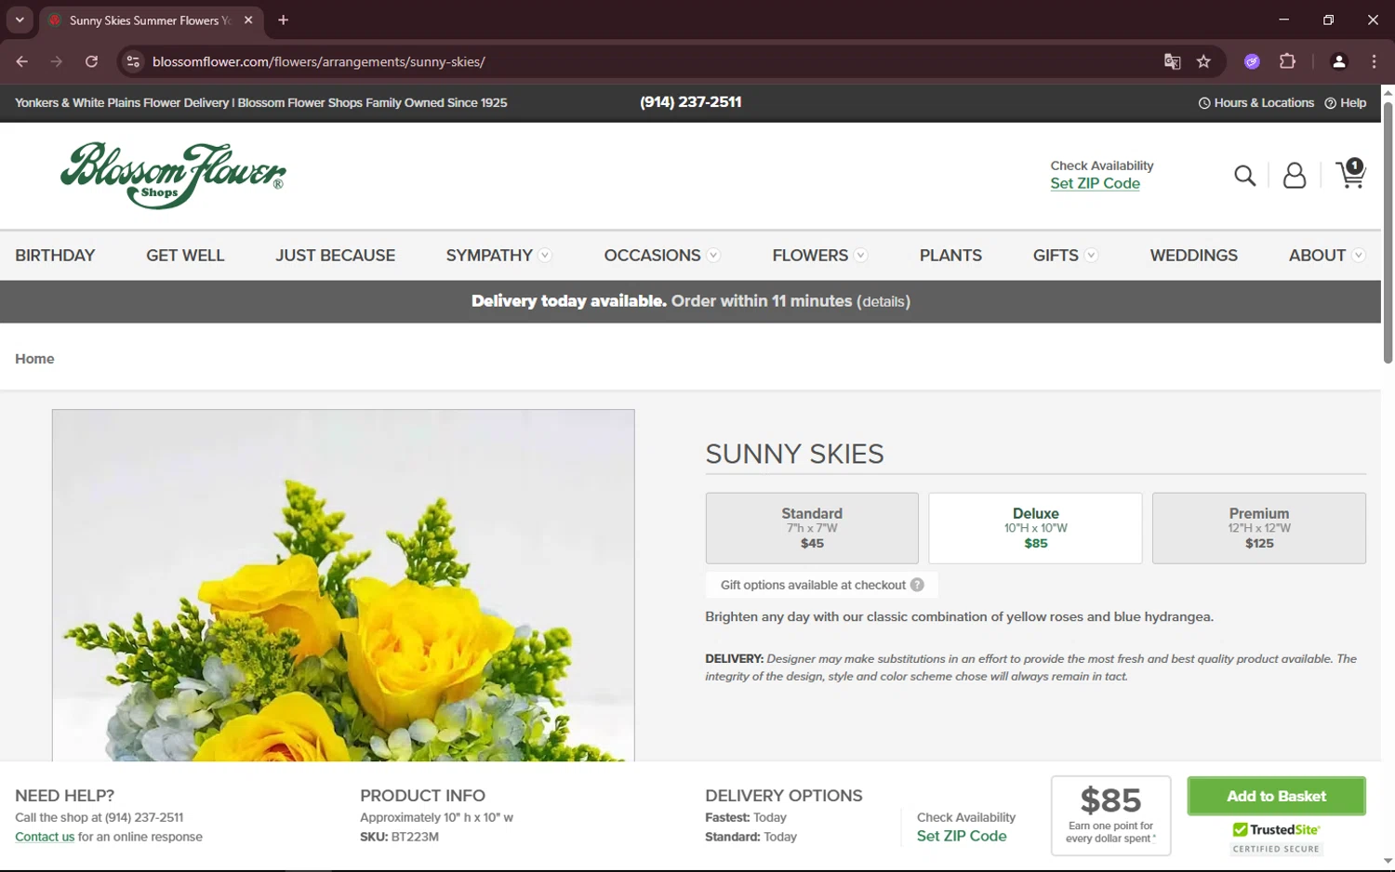Image resolution: width=1395 pixels, height=872 pixels.
Task: Open the site search magnifier icon
Action: click(x=1244, y=176)
